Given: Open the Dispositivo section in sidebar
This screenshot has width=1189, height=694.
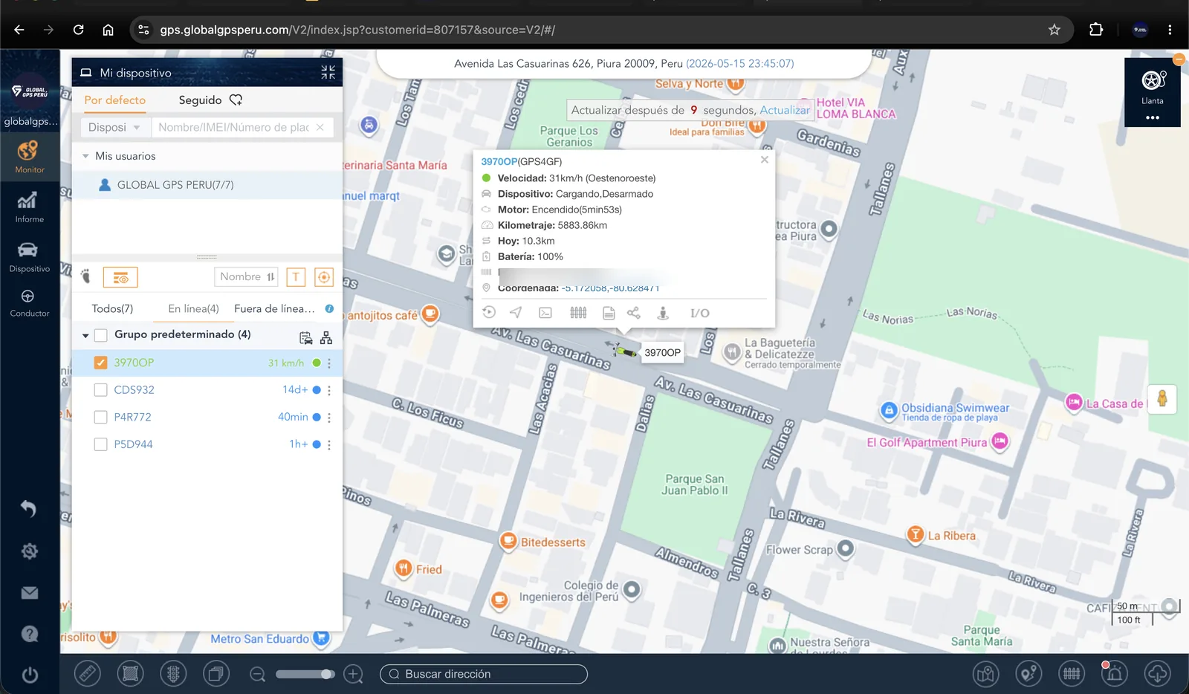Looking at the screenshot, I should (30, 256).
